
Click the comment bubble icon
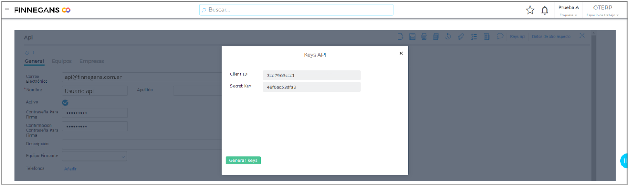[500, 36]
